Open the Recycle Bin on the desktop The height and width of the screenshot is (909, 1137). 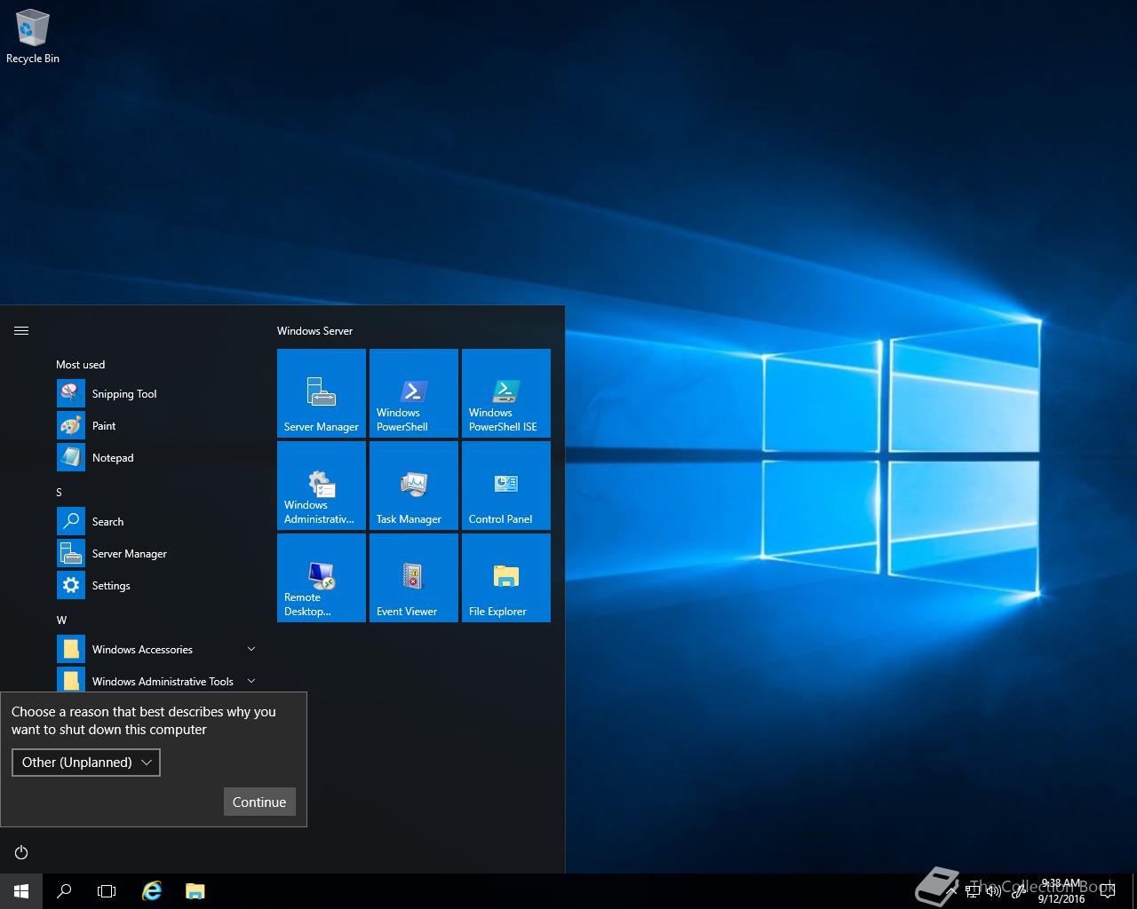click(x=33, y=37)
